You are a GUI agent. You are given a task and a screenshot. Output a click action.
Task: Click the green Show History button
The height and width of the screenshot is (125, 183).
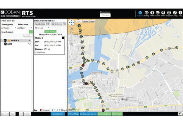click(50, 32)
